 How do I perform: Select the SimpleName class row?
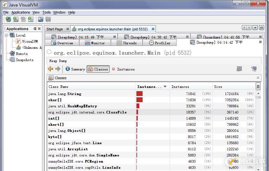click(x=151, y=155)
